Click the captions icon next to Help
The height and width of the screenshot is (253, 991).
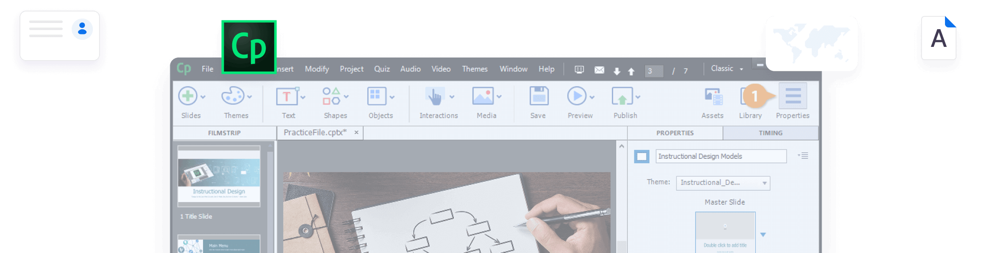[579, 69]
